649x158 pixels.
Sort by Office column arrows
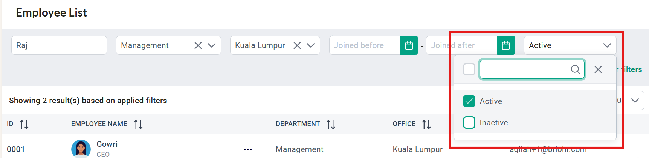tap(426, 124)
